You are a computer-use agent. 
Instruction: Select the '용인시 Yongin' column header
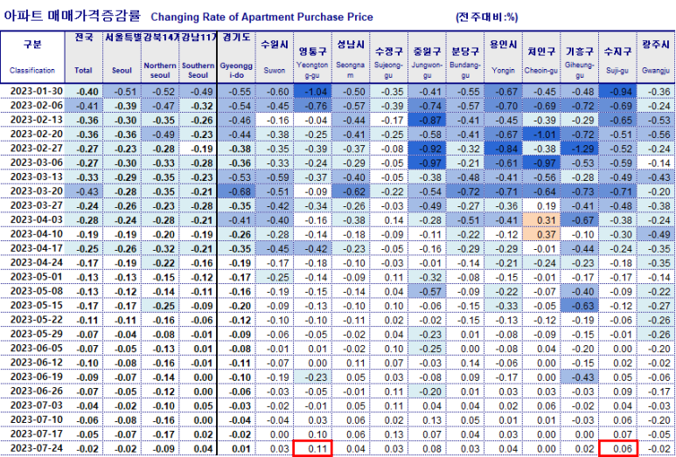(x=503, y=57)
